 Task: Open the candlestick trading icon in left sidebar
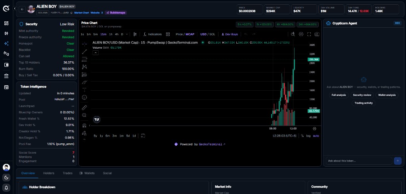pos(6,33)
